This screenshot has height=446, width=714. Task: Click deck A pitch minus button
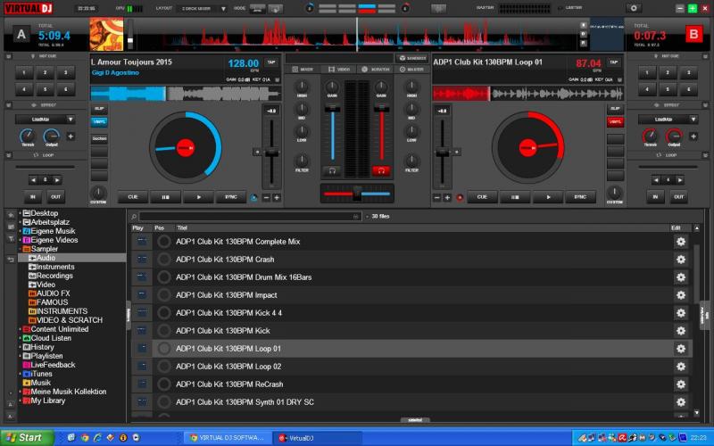pyautogui.click(x=266, y=197)
